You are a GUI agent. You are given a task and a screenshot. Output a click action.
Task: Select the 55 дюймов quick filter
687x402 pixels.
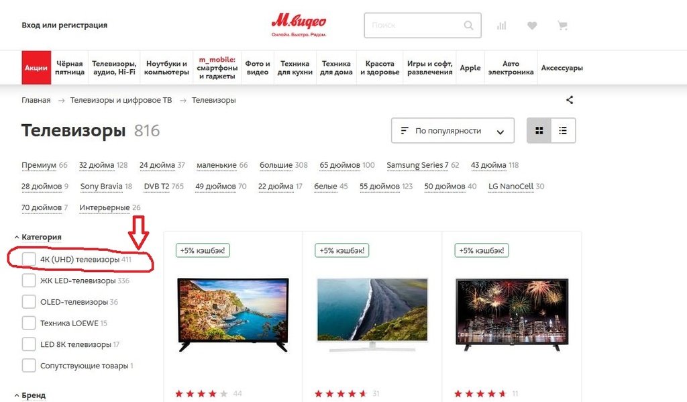pos(380,187)
